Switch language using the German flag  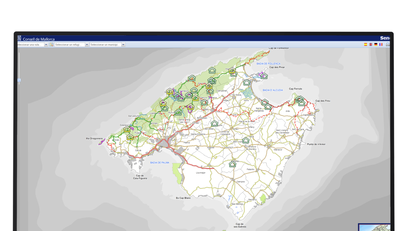376,45
